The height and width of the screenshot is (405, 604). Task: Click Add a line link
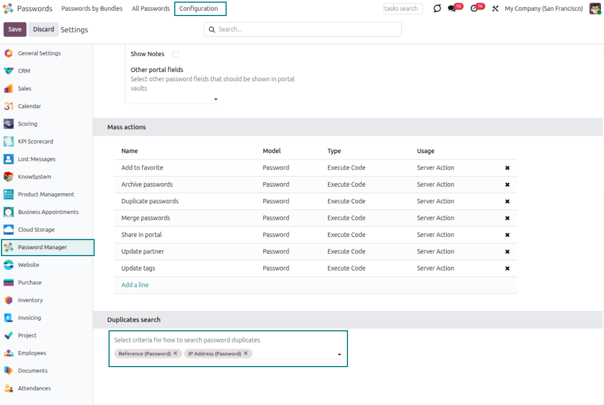pyautogui.click(x=135, y=285)
